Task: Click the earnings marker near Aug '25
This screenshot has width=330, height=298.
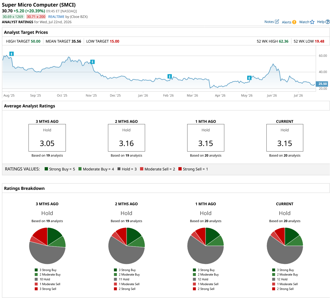Action: [x=11, y=54]
